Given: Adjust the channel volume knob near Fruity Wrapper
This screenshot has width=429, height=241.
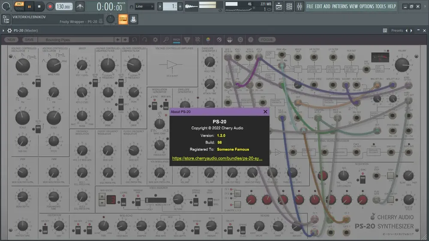Looking at the screenshot, I should click(111, 19).
